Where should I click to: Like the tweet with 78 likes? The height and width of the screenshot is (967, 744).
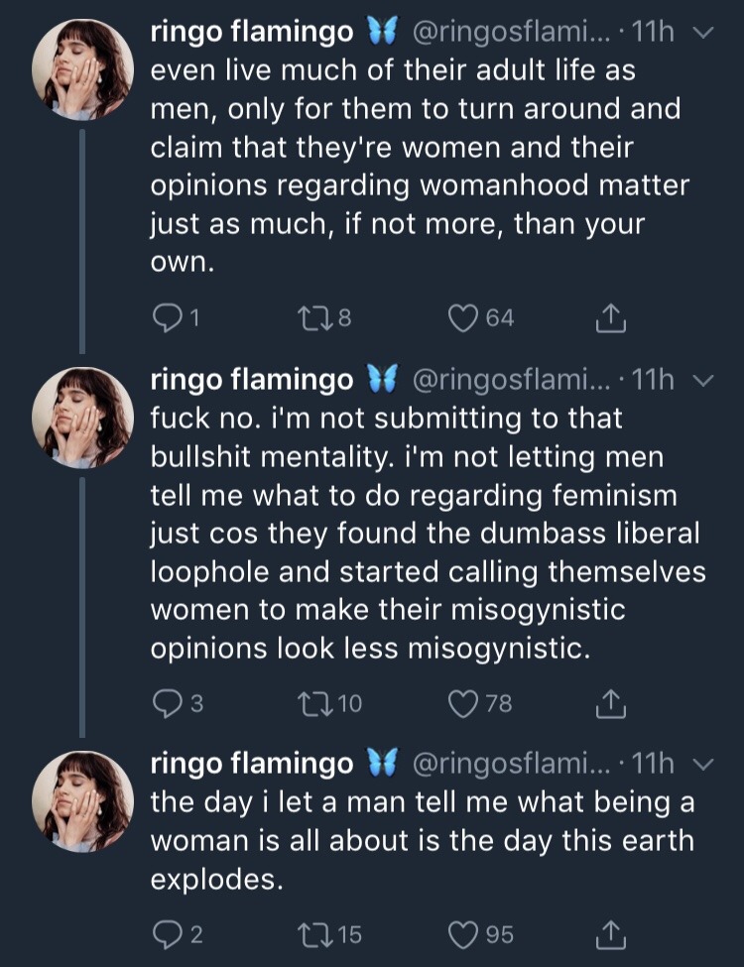click(462, 703)
